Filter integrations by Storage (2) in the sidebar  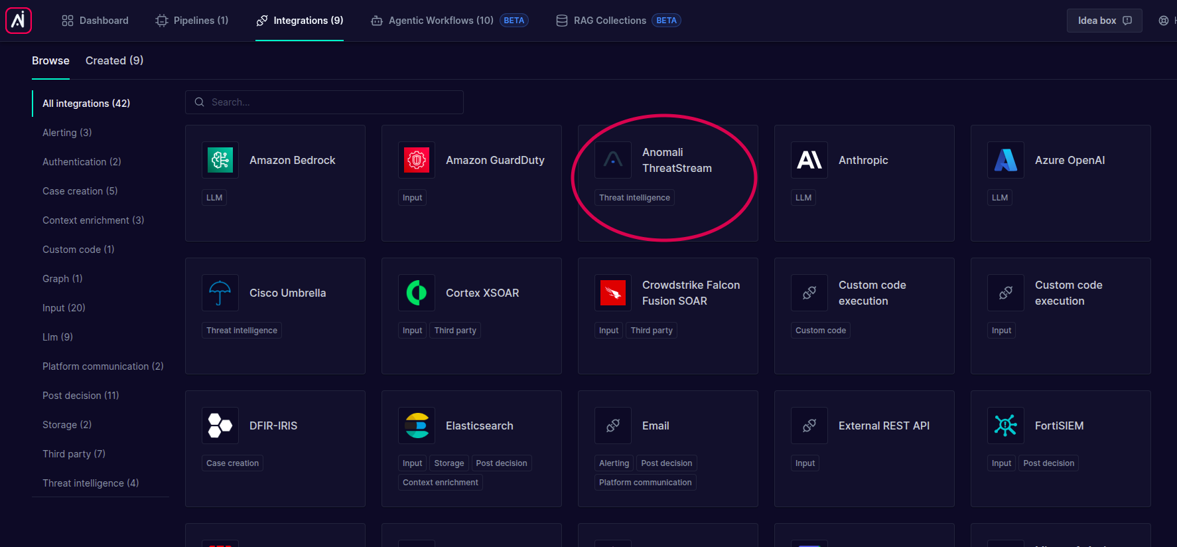67,425
